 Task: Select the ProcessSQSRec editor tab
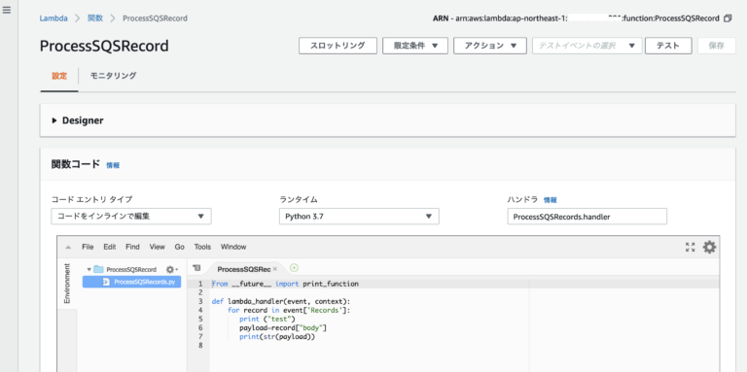click(x=244, y=269)
